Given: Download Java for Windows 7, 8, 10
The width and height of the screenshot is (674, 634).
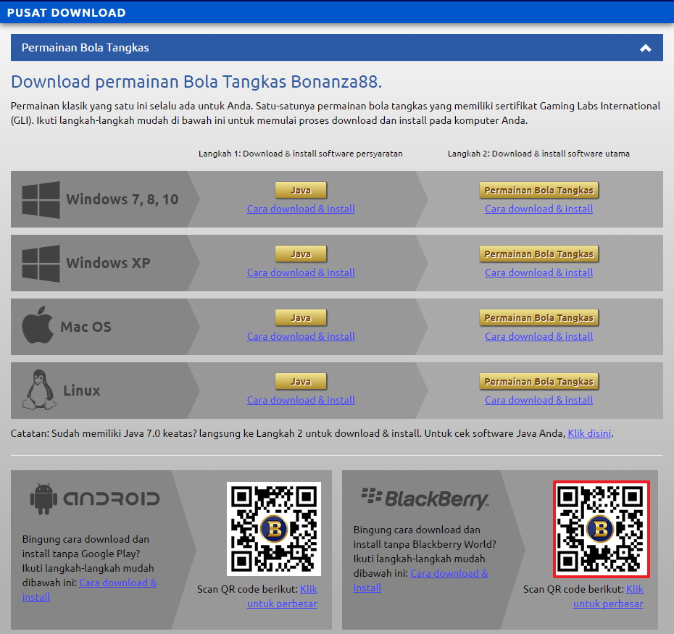Looking at the screenshot, I should pyautogui.click(x=301, y=191).
